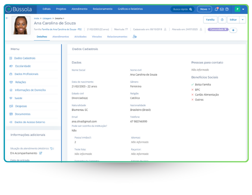Click the email ana.silva@gmail.com
Screen dimensions: 252x195
[x=84, y=121]
